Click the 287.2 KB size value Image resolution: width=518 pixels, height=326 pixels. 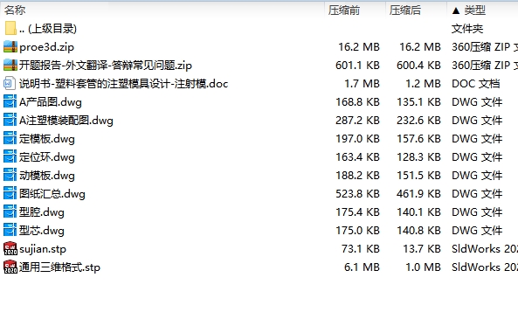tap(357, 121)
